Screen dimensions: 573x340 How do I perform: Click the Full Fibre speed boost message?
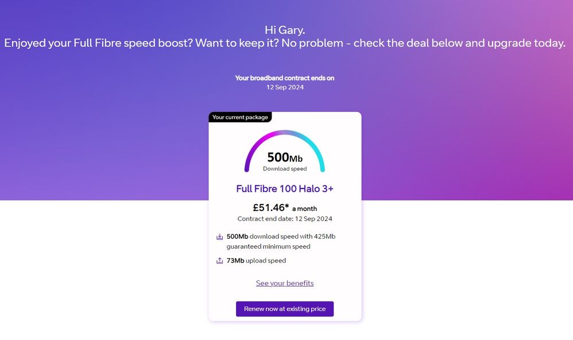pos(285,44)
